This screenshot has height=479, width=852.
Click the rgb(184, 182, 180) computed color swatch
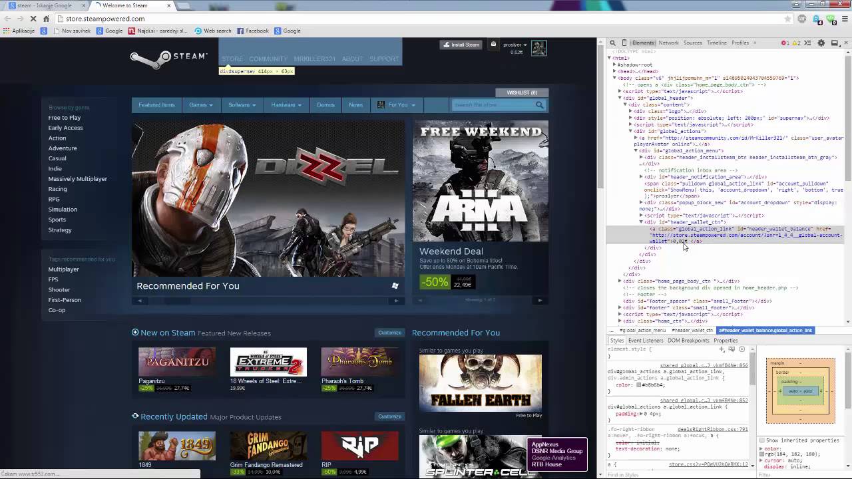[761, 454]
